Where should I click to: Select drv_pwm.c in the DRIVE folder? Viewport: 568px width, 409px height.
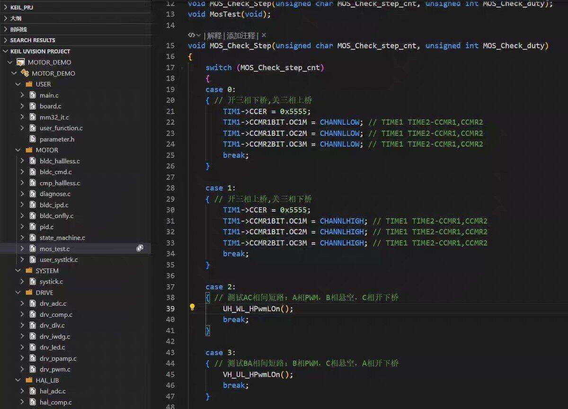coord(55,369)
